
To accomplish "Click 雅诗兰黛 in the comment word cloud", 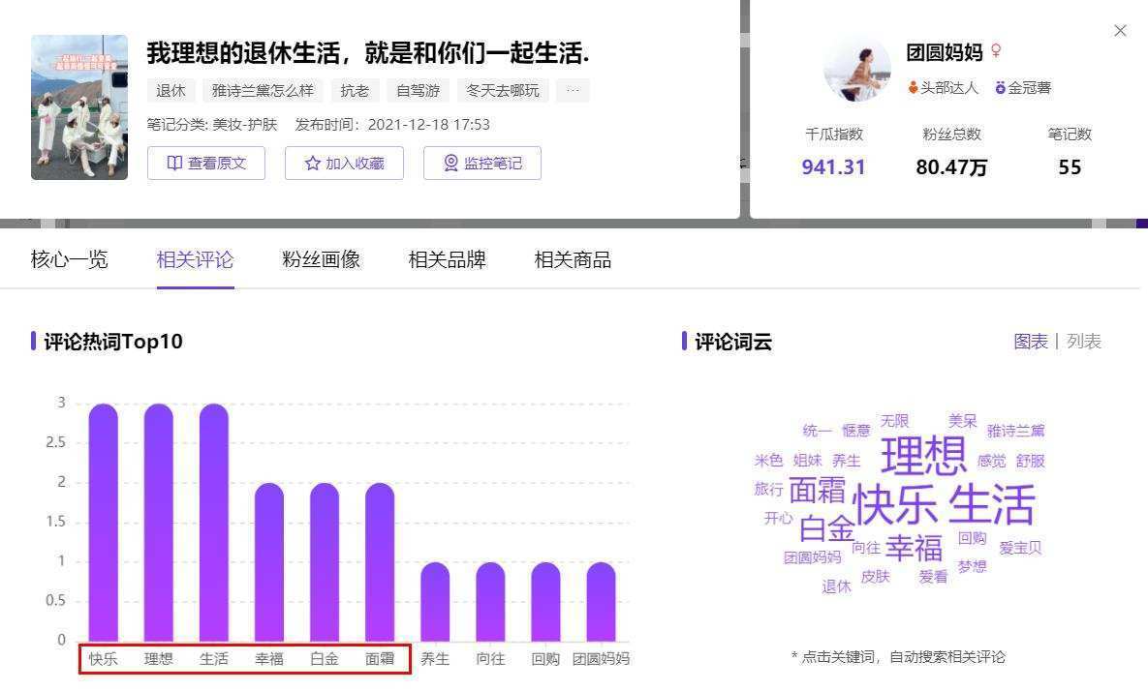I will click(1015, 430).
